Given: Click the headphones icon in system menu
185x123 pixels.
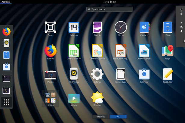Looking at the screenshot, I should (x=181, y=10).
